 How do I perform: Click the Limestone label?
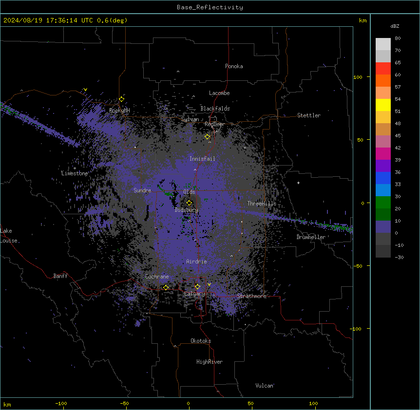tap(75, 173)
